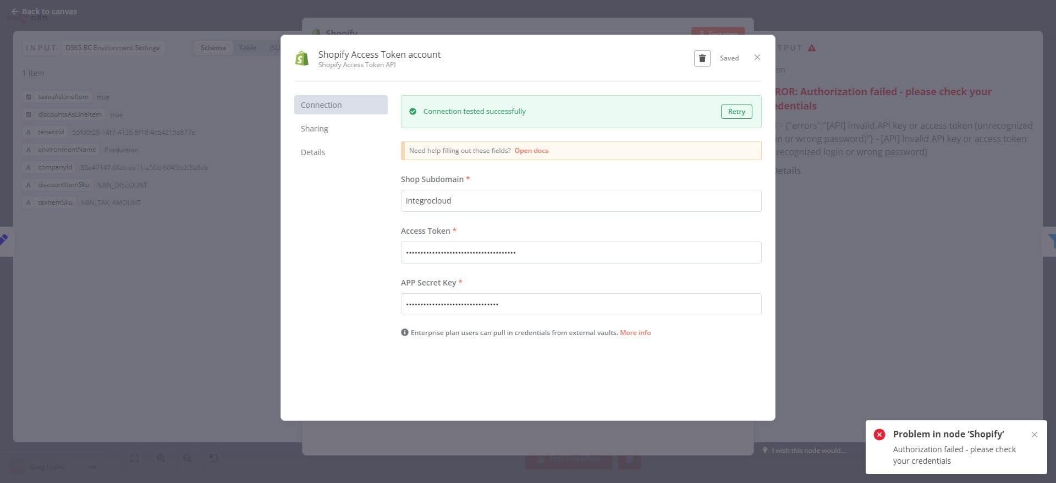Screen dimensions: 1056x483
Task: Edit the Shopify Access Token account title
Action: tap(380, 54)
